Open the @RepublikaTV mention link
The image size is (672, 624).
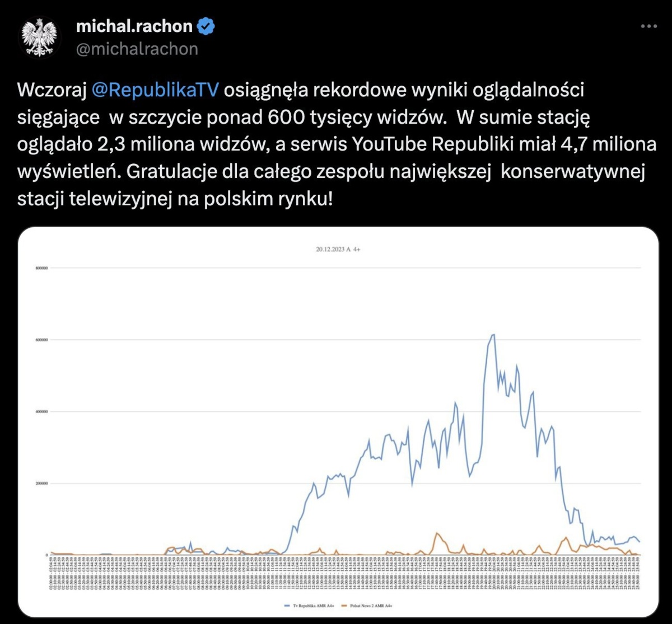click(154, 90)
